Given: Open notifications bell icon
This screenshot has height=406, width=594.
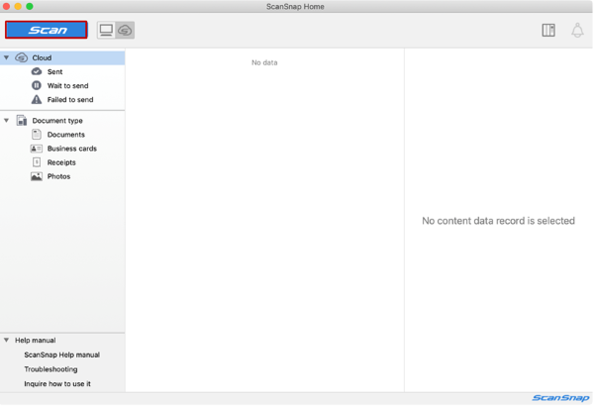Looking at the screenshot, I should (577, 30).
